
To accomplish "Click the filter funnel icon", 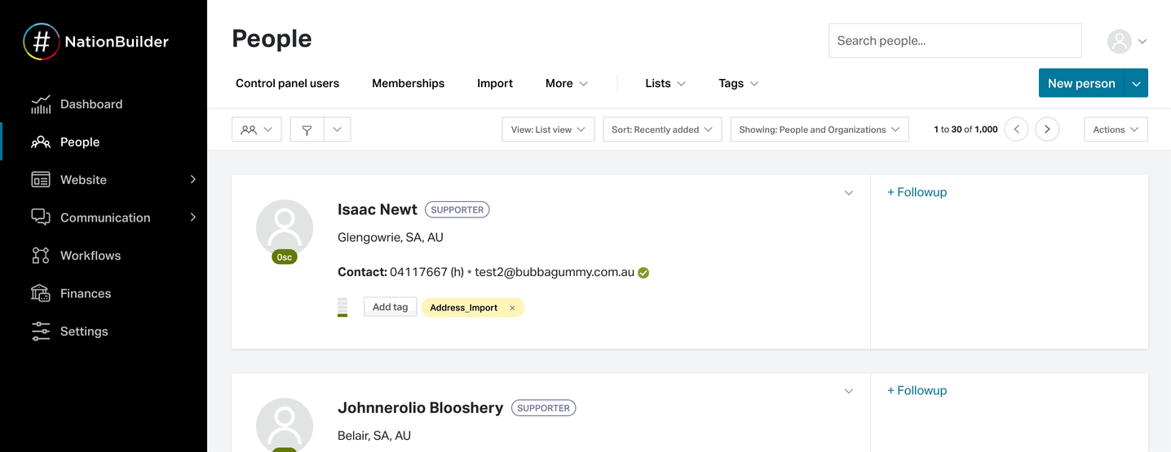I will pos(307,129).
